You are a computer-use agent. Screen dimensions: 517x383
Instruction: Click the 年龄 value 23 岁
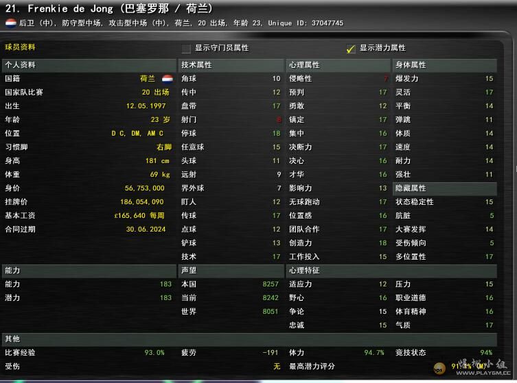click(160, 120)
